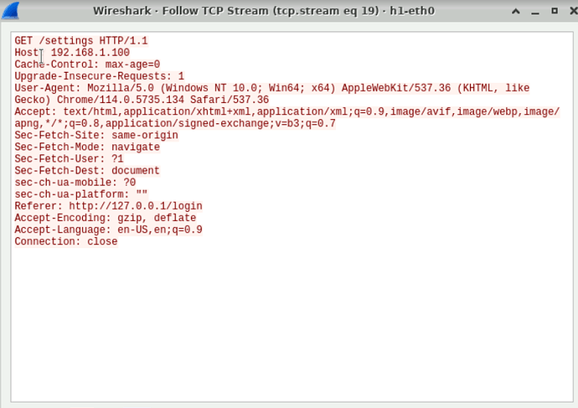Minimize the Follow TCP Stream window
This screenshot has width=578, height=408.
click(x=535, y=13)
